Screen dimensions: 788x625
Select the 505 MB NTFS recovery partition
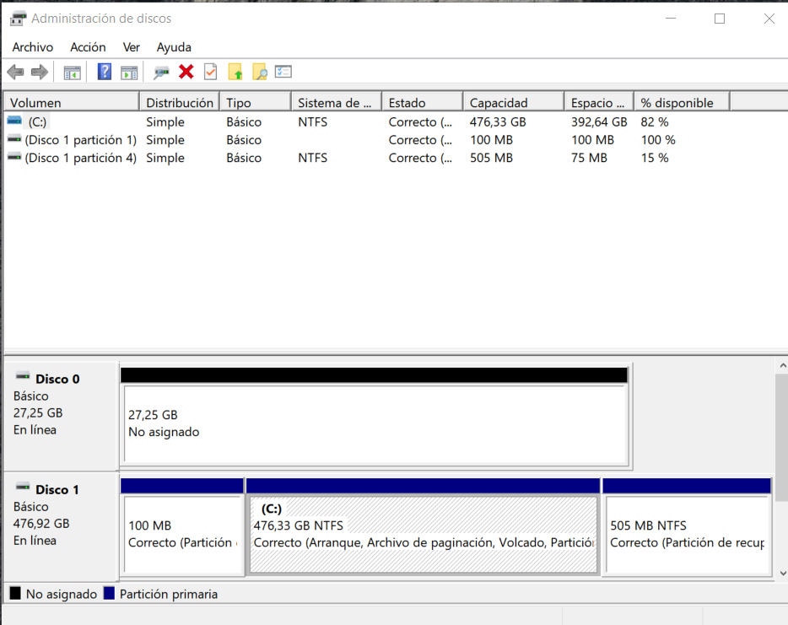point(687,534)
